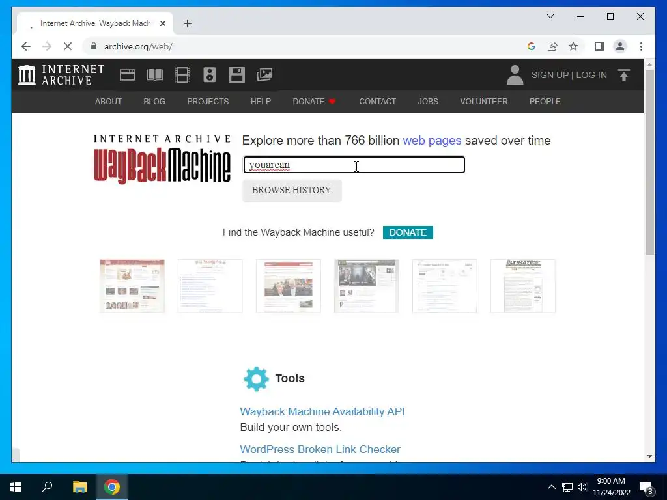Open the Chrome profile icon
The width and height of the screenshot is (667, 500).
[620, 46]
